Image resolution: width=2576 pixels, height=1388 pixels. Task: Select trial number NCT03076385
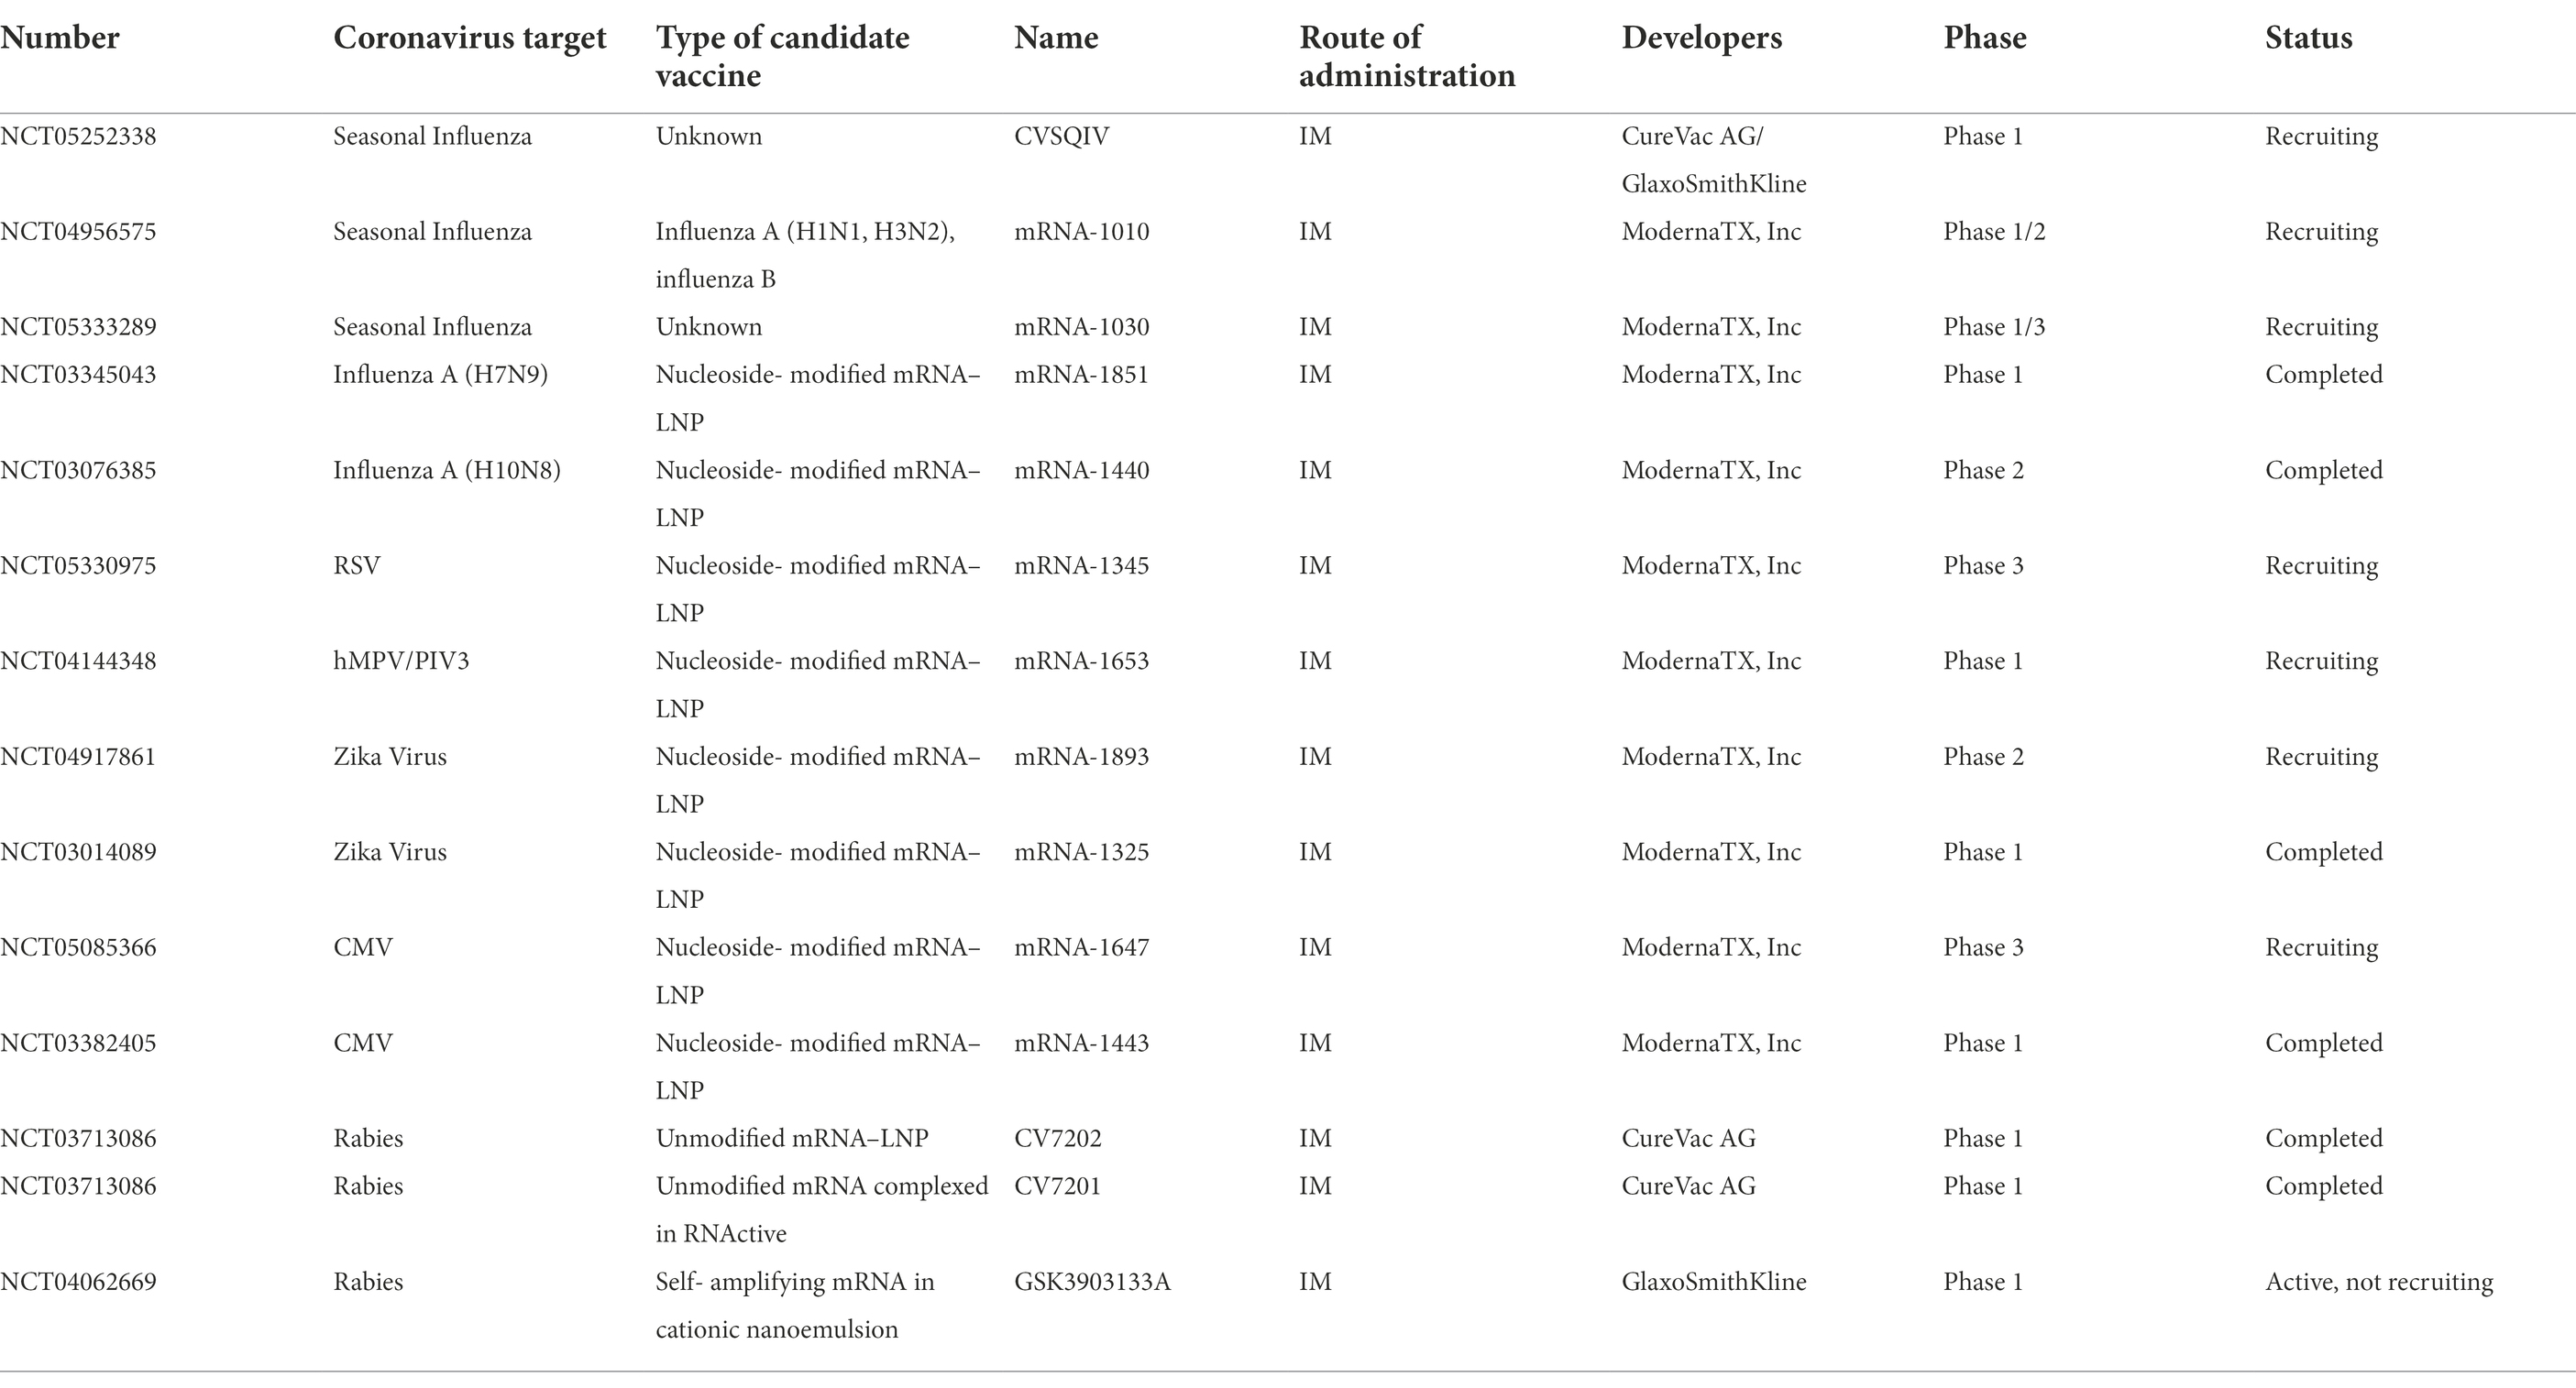click(78, 470)
